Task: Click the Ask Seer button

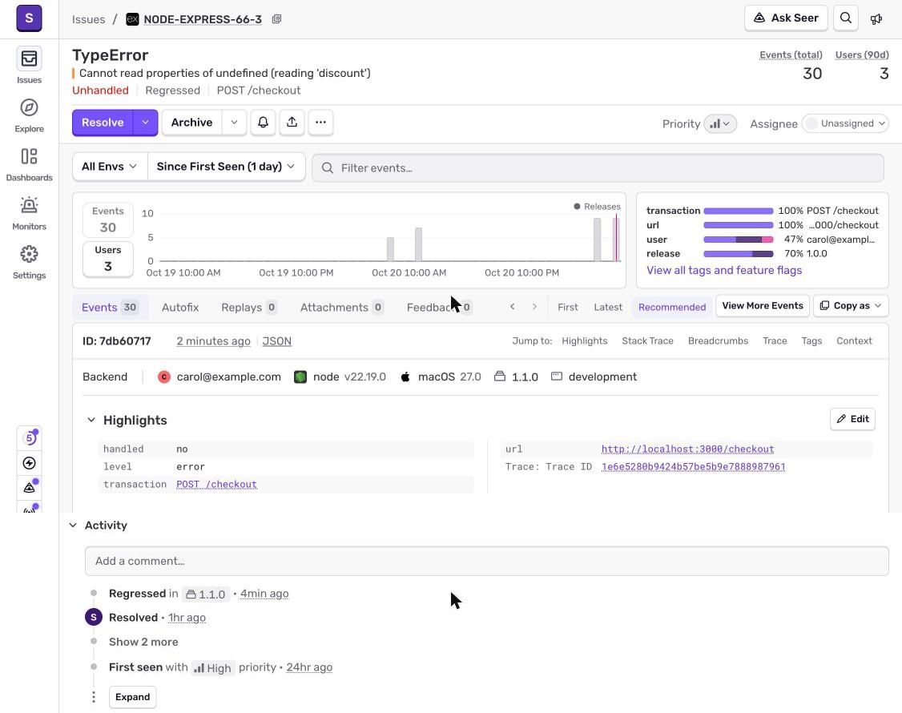Action: [x=786, y=18]
